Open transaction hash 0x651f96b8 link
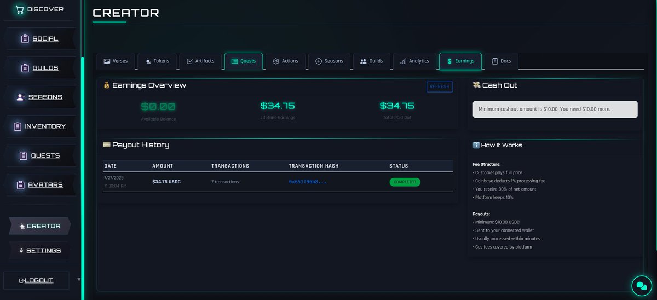This screenshot has height=300, width=657. pyautogui.click(x=308, y=182)
